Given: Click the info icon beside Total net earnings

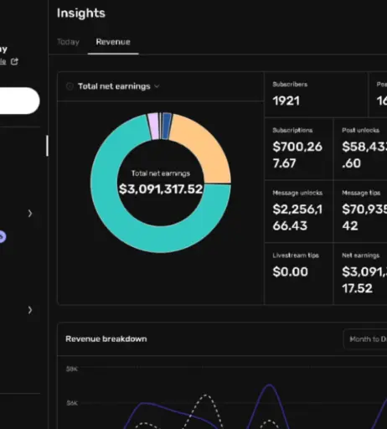Looking at the screenshot, I should coord(70,86).
